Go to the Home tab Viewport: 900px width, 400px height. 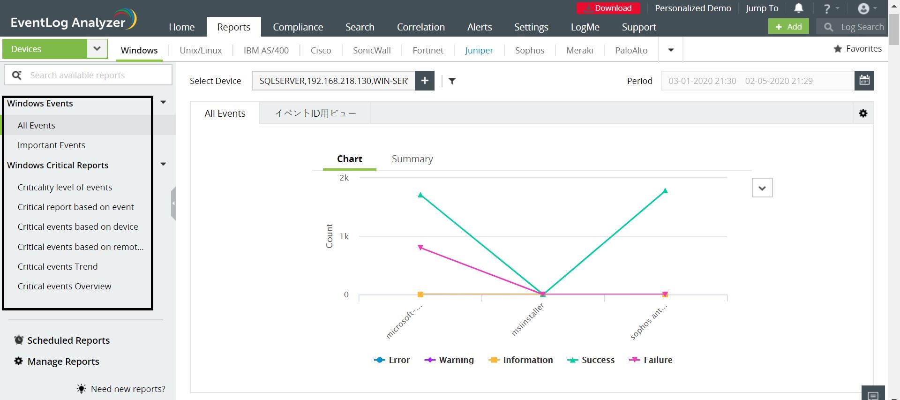182,27
